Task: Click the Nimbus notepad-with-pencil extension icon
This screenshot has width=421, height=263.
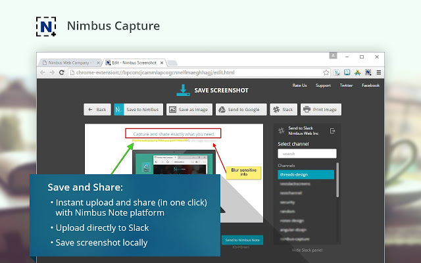Action: (337, 72)
